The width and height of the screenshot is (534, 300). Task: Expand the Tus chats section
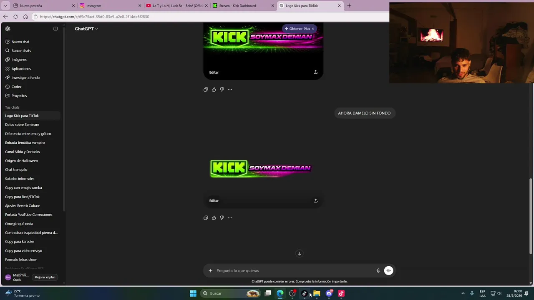coord(13,107)
